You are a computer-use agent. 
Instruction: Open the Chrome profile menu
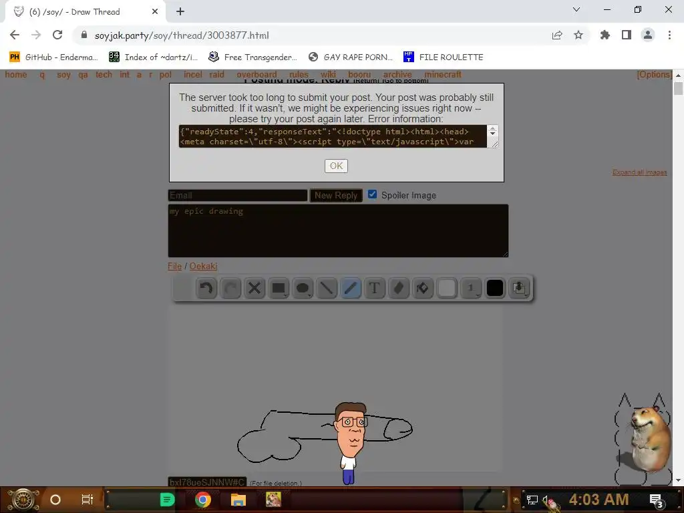(648, 35)
